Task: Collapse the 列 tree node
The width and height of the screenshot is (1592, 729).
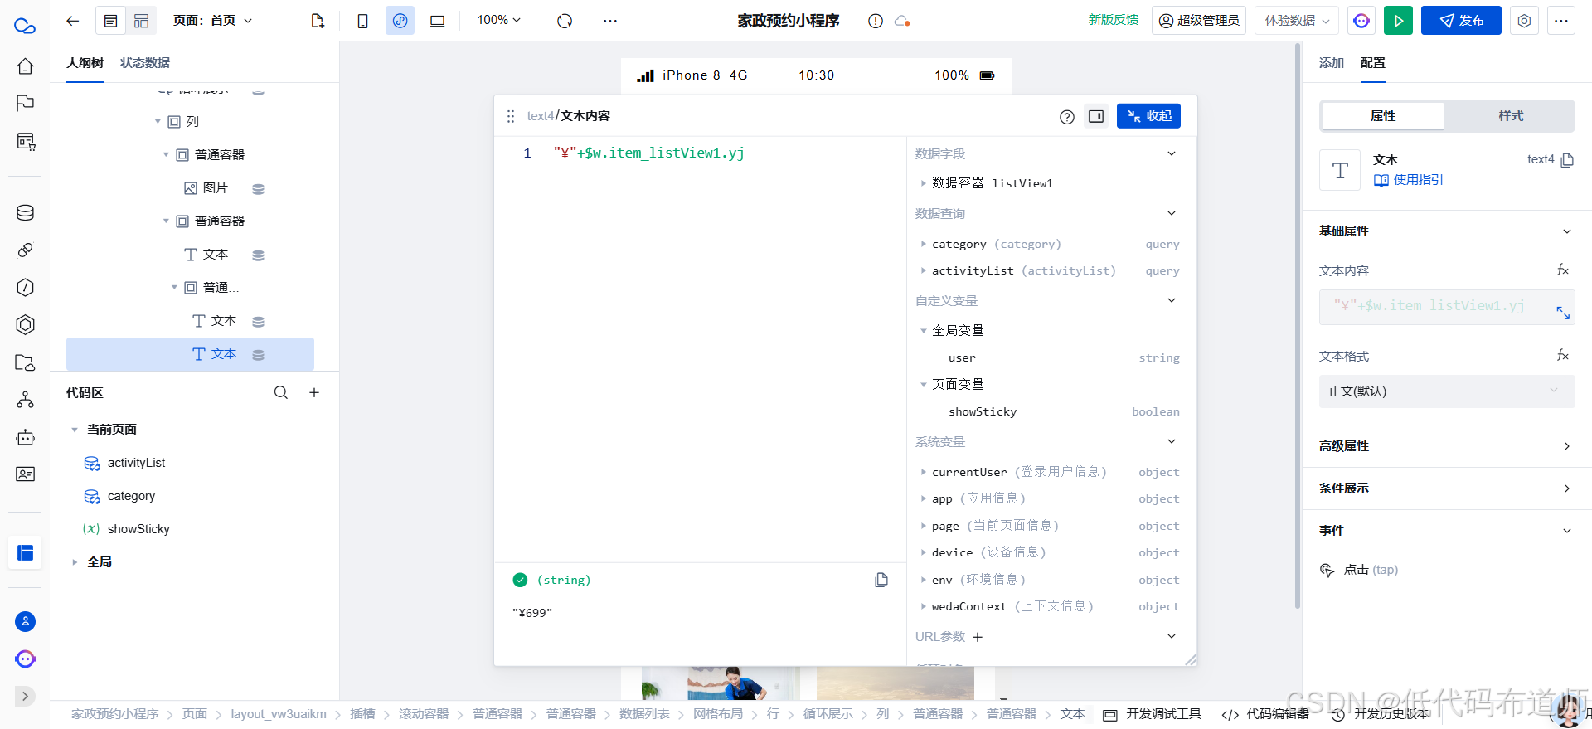Action: (158, 122)
